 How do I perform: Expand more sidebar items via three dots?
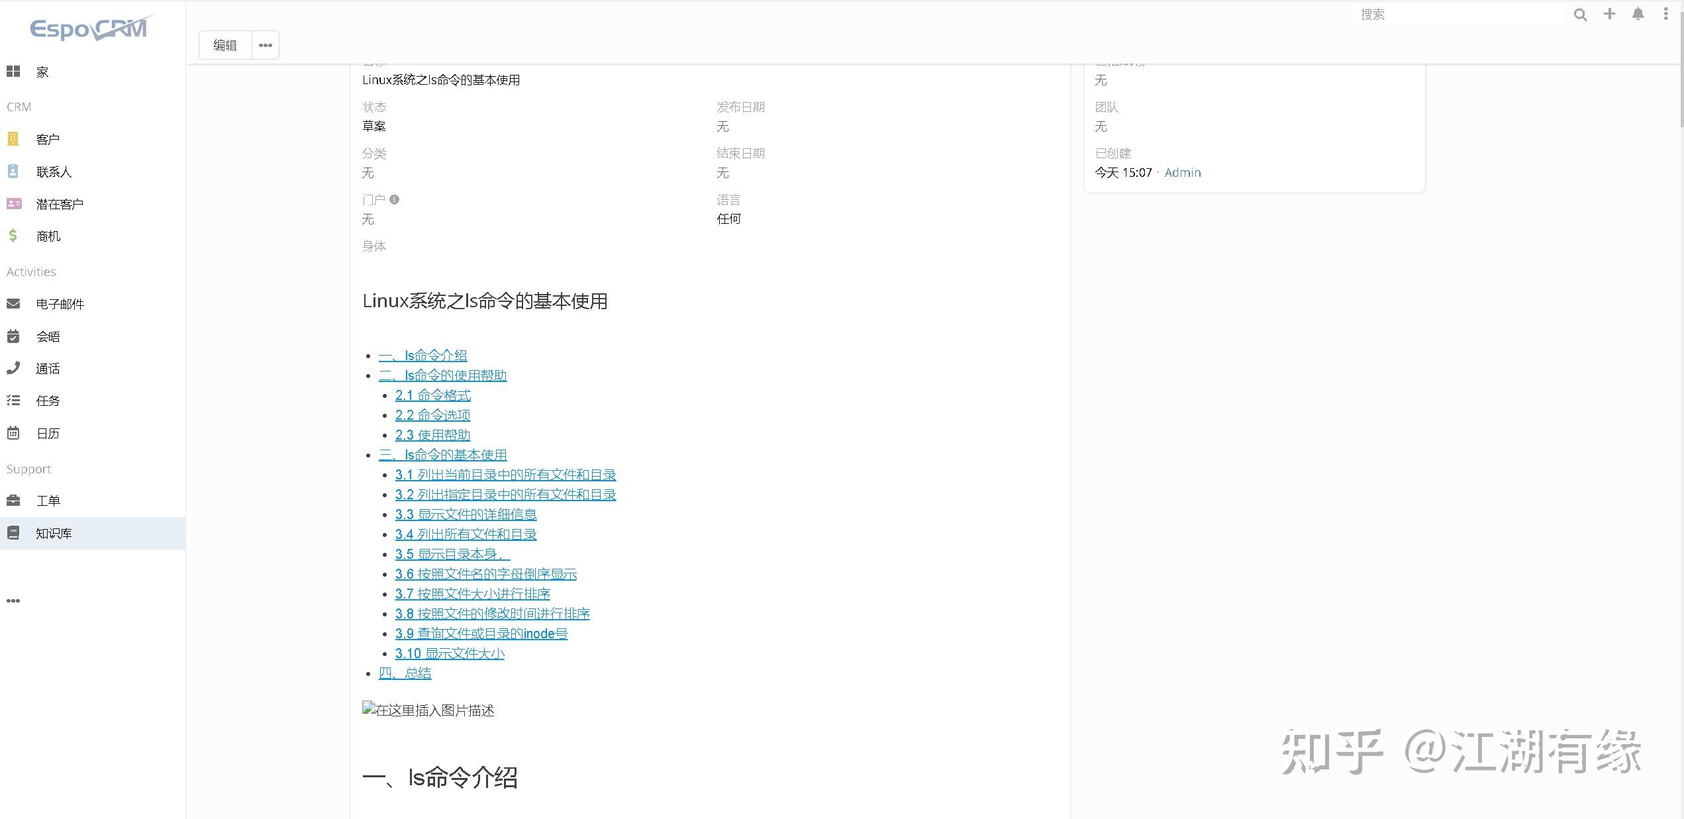click(x=13, y=601)
